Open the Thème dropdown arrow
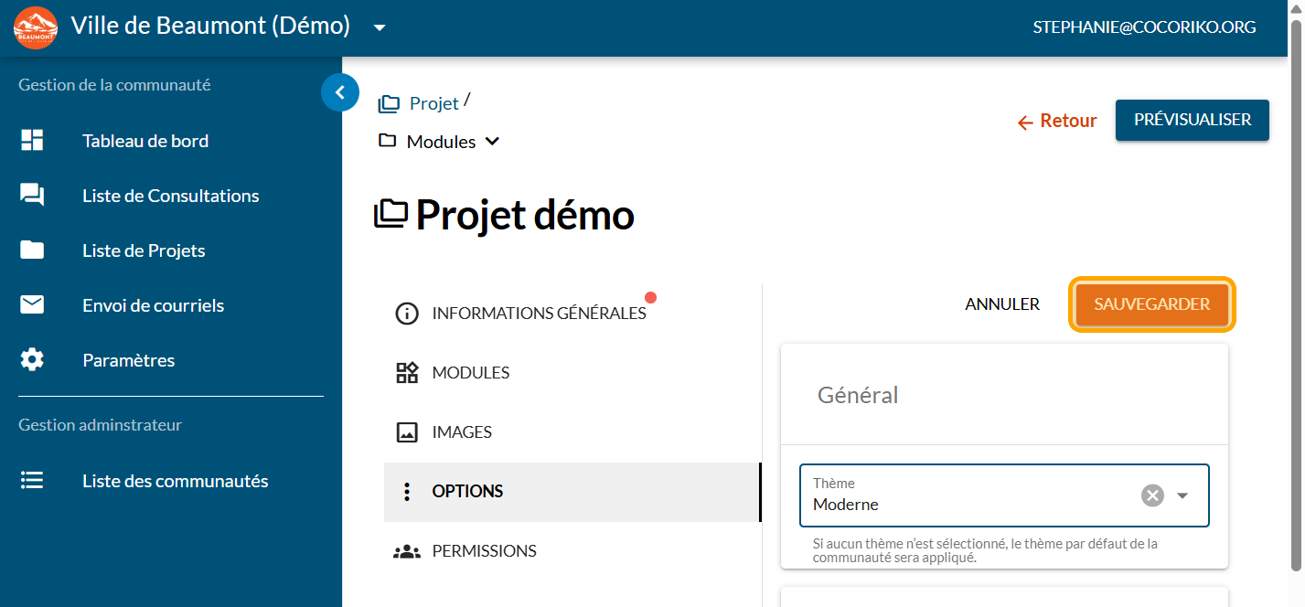Screen dimensions: 1305x607 click(1182, 495)
